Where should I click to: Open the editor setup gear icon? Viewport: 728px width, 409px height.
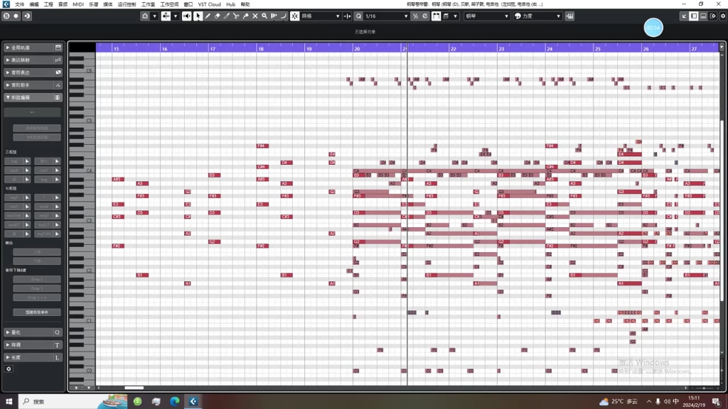(723, 16)
